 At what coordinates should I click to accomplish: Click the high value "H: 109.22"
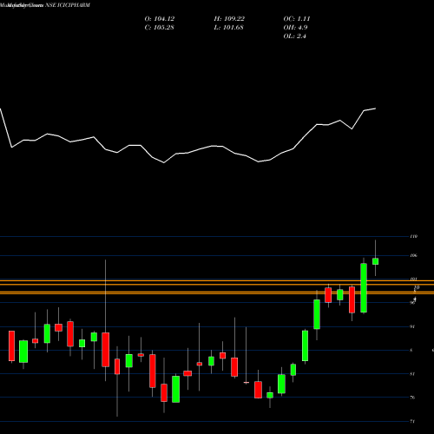[x=229, y=19]
